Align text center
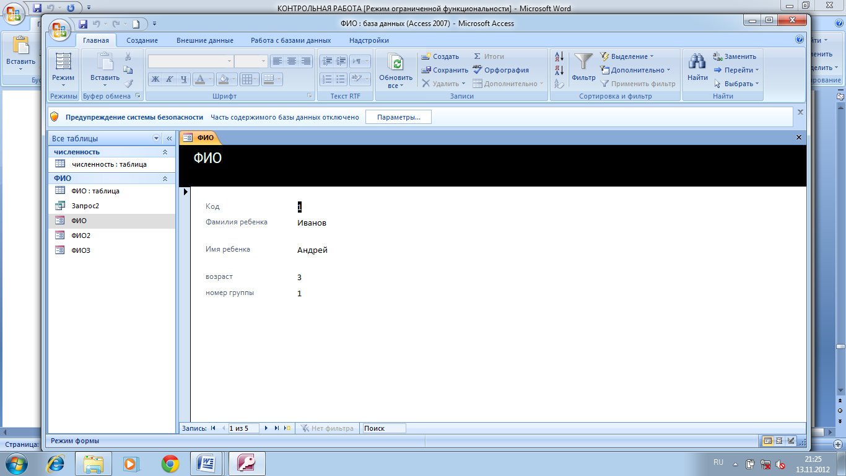The height and width of the screenshot is (476, 846). coord(292,61)
